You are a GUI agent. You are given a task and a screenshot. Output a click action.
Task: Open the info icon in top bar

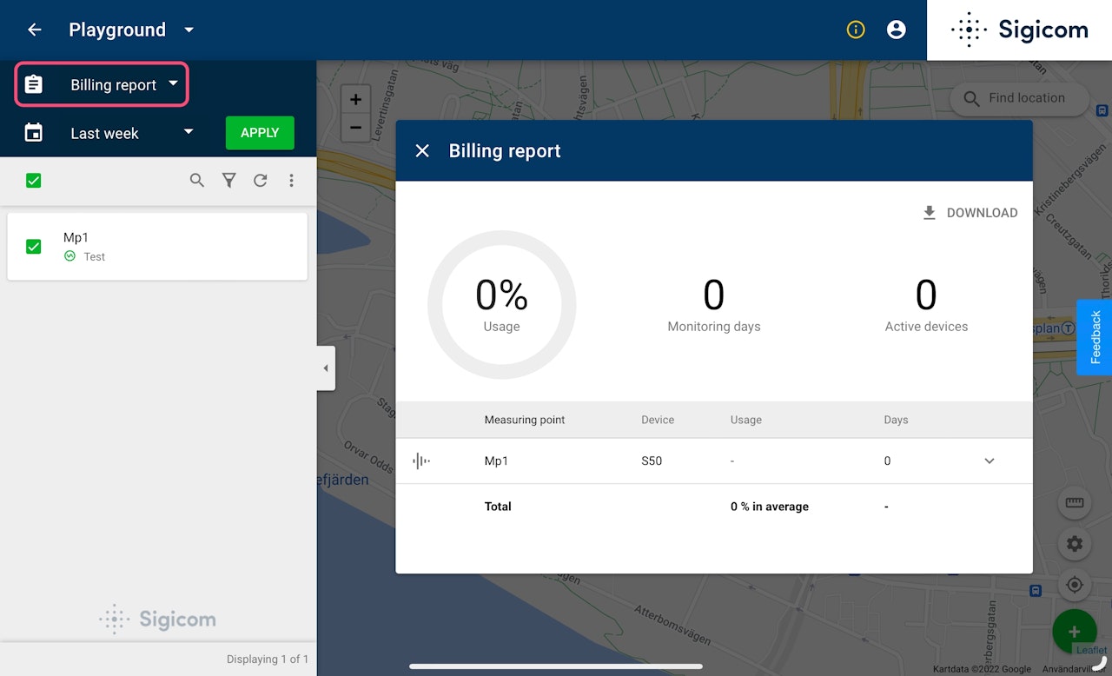(856, 30)
